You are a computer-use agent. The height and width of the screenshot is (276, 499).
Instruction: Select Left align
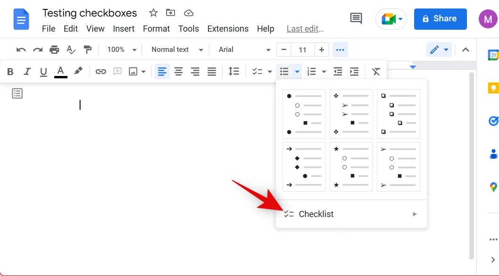tap(162, 71)
